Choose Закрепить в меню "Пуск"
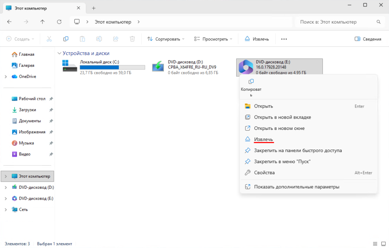This screenshot has height=248, width=389. point(308,161)
